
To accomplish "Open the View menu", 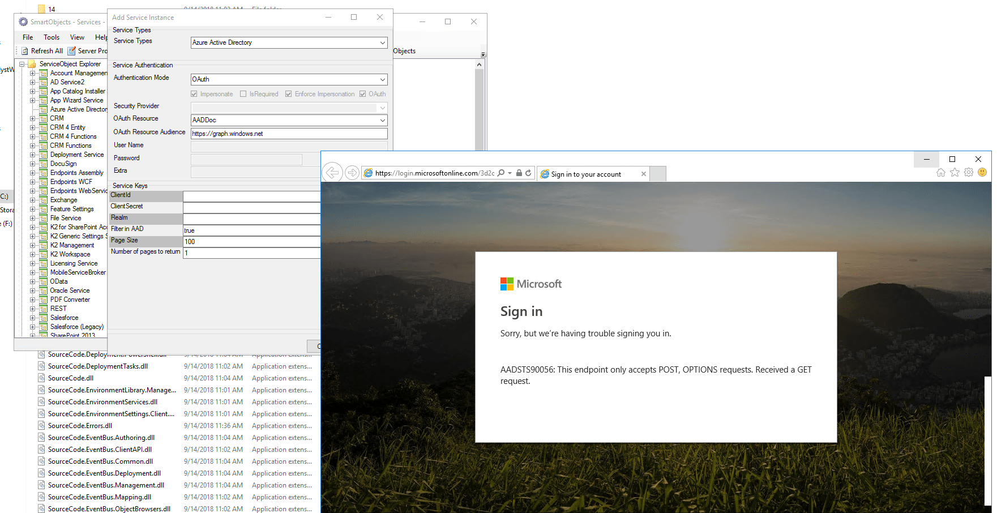I will pyautogui.click(x=77, y=37).
